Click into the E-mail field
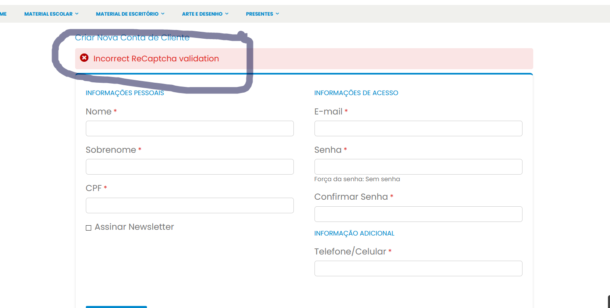Viewport: 610px width, 308px height. point(418,128)
